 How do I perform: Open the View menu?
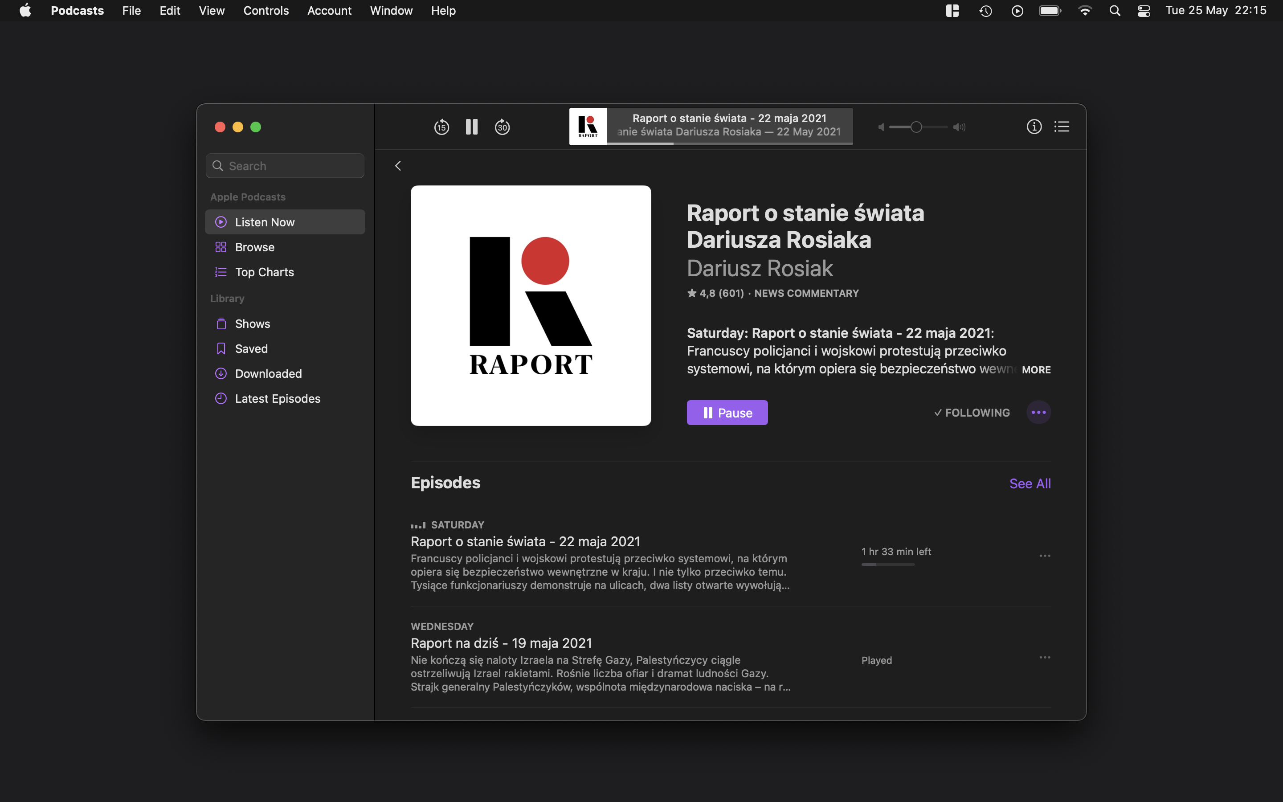coord(212,11)
